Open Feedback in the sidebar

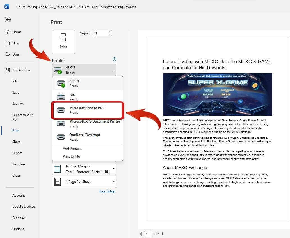click(19, 218)
